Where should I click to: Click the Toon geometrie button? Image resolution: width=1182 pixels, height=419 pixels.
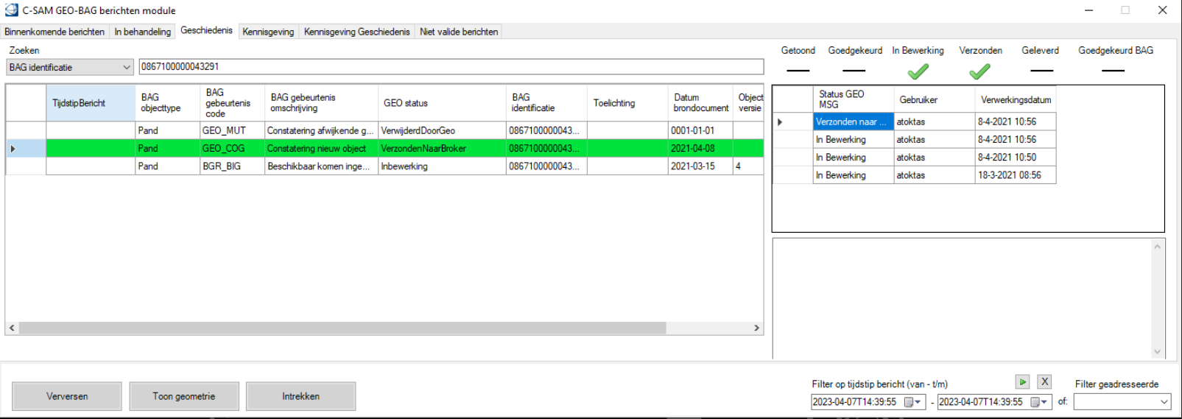[x=184, y=396]
